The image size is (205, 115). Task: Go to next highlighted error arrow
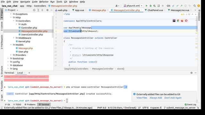point(196,14)
